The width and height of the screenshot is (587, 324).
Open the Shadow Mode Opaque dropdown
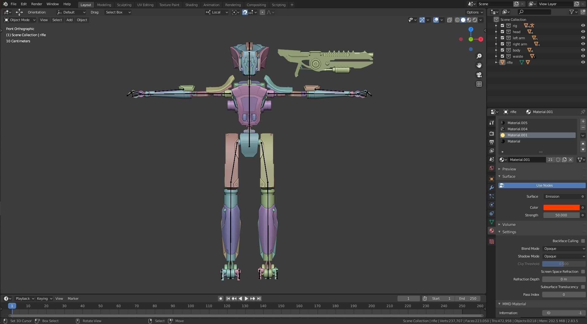coord(564,256)
